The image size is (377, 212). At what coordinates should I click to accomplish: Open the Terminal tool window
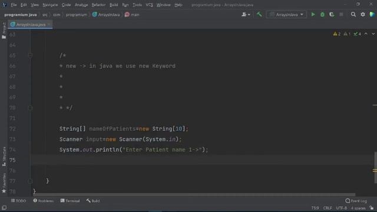[x=70, y=201]
